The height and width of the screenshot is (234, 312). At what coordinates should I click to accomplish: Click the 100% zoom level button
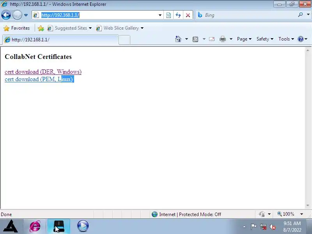(x=286, y=214)
